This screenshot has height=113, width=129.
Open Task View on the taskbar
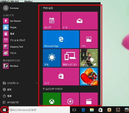(x=74, y=110)
